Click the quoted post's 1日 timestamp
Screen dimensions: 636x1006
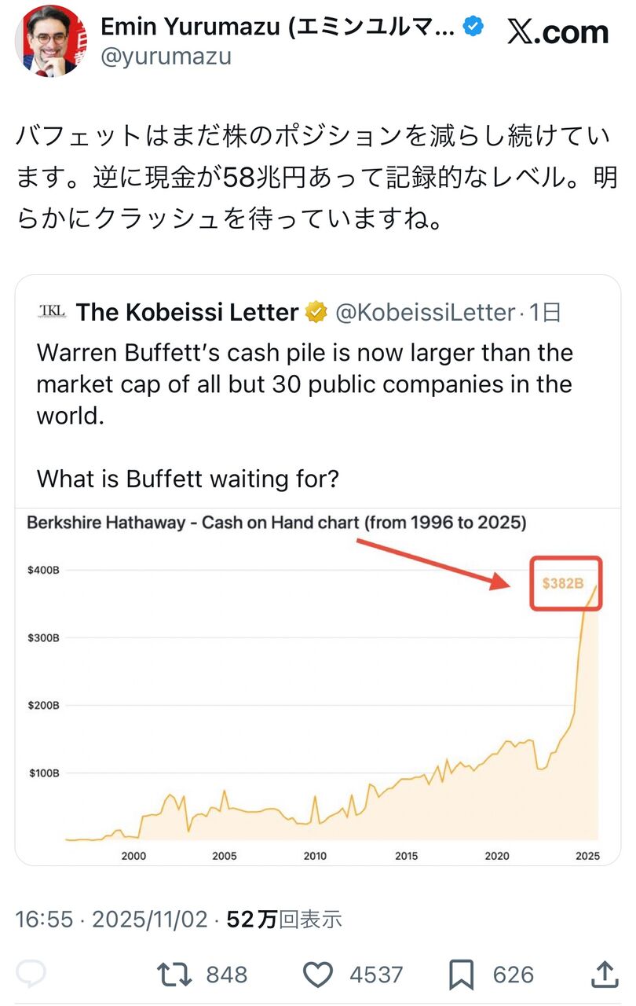click(546, 313)
